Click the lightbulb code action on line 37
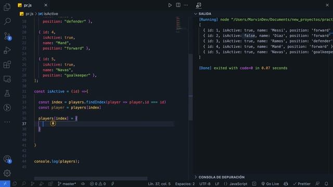Image resolution: width=333 pixels, height=187 pixels. (53, 124)
